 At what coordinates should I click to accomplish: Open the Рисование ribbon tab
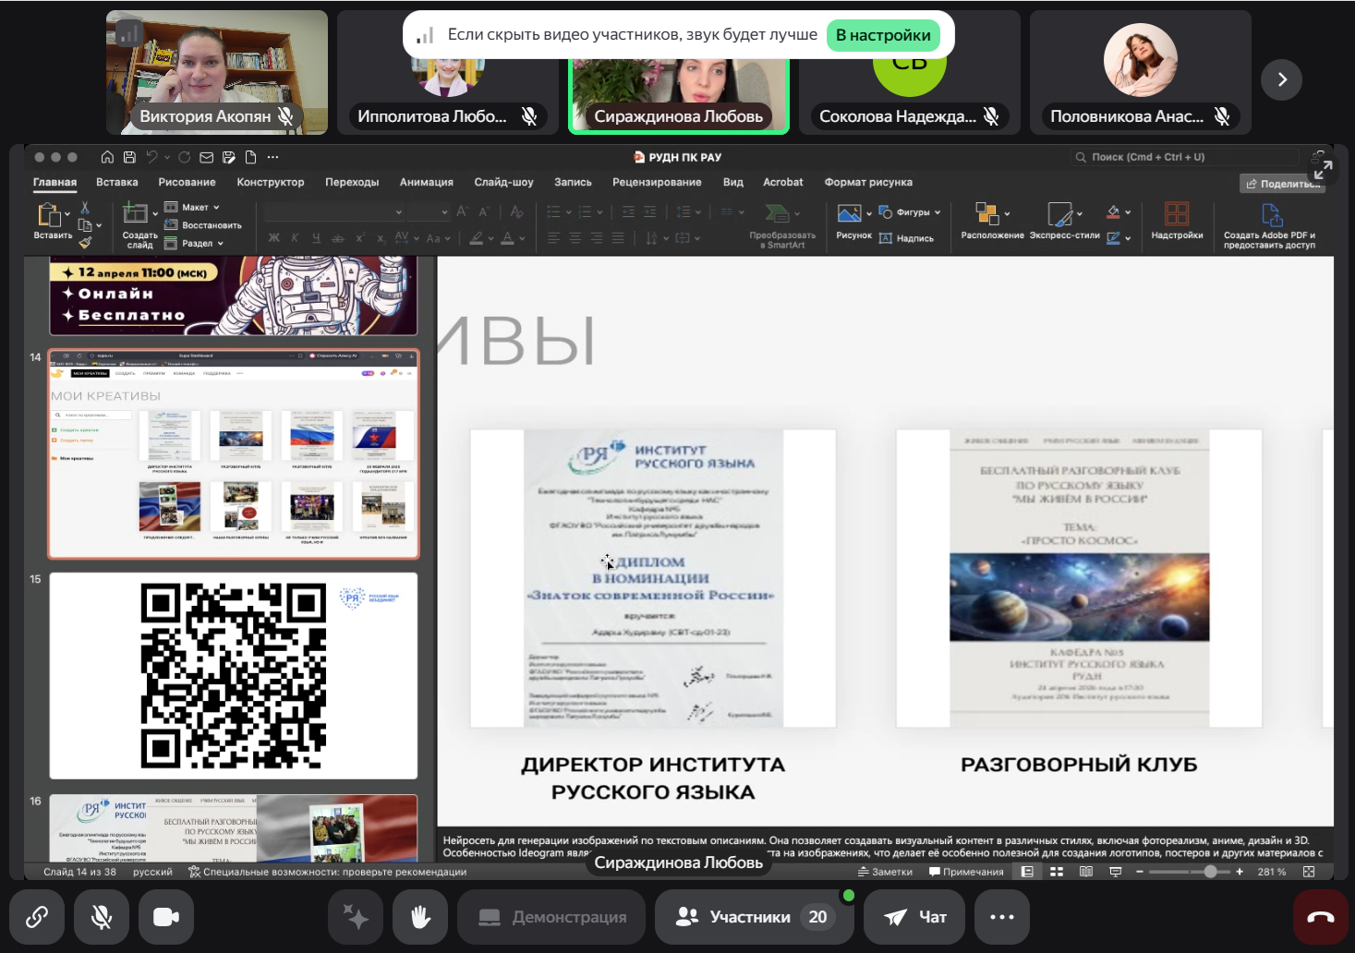click(x=187, y=182)
